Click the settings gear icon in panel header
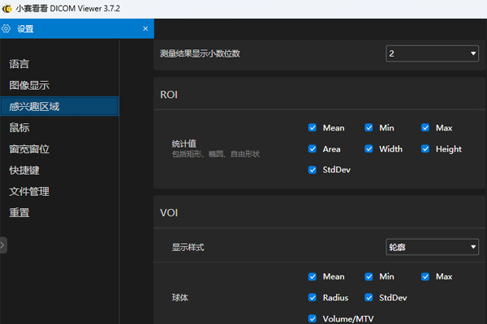487x324 pixels. click(x=6, y=29)
